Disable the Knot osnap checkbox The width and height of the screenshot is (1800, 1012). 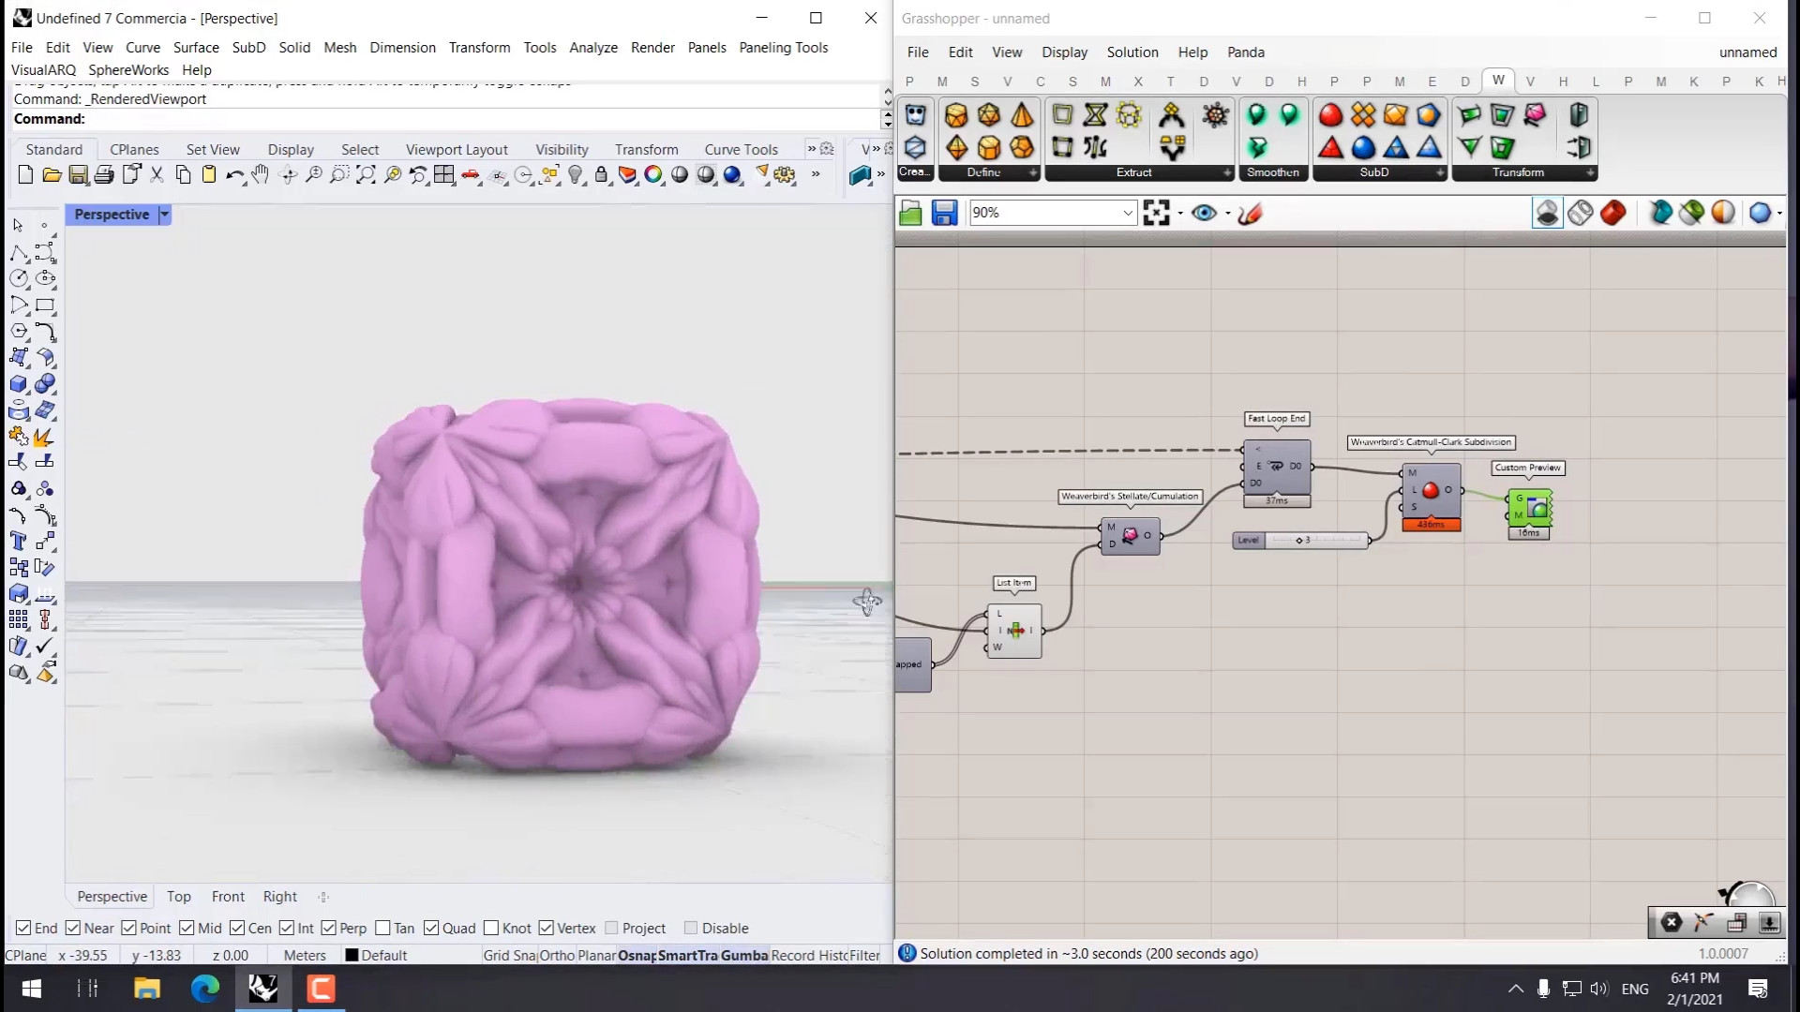(491, 928)
